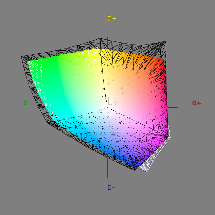The image size is (215, 215).
Task: Click the yellow b+ axis label
Action: point(112,18)
